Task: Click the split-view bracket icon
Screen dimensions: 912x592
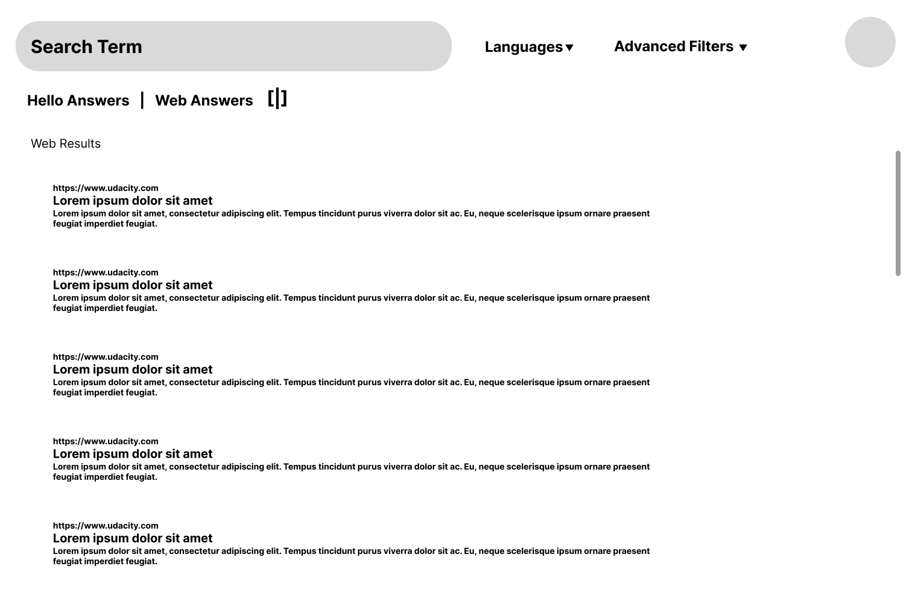Action: (277, 98)
